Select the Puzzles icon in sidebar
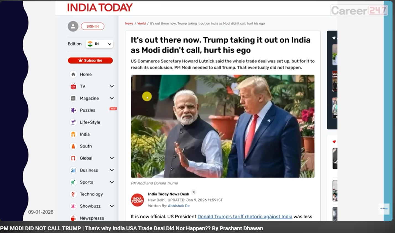This screenshot has width=395, height=233. coord(73,110)
